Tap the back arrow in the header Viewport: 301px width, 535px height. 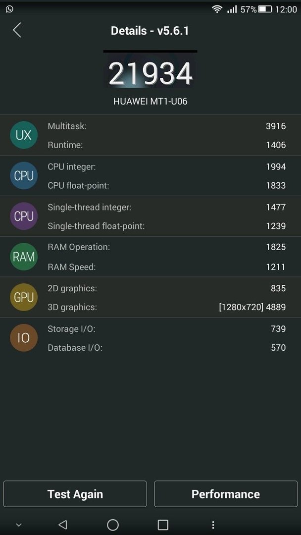17,30
